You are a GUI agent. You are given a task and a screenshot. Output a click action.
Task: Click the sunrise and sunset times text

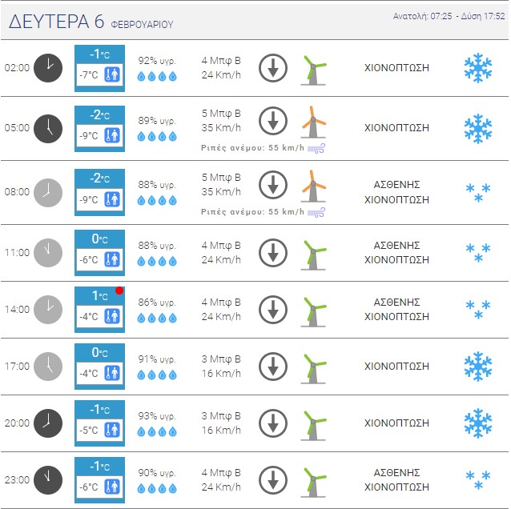[449, 17]
